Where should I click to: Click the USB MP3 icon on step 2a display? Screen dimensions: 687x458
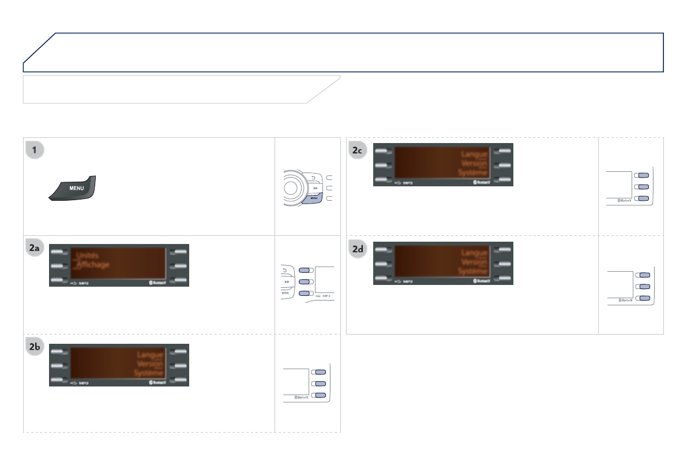click(x=78, y=284)
